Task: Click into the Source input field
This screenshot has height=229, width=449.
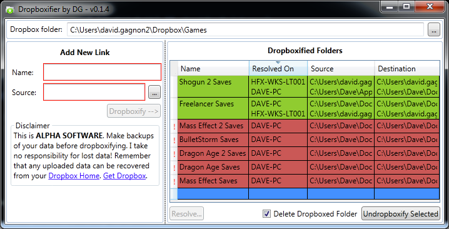Action: point(94,92)
